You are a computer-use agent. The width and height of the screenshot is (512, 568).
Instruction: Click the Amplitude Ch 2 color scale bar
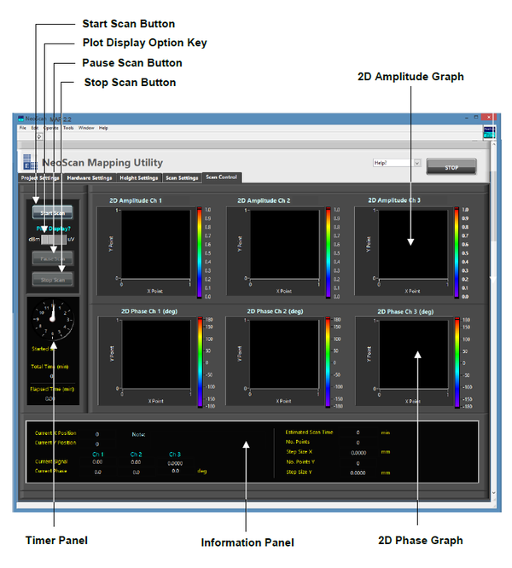[x=329, y=252]
